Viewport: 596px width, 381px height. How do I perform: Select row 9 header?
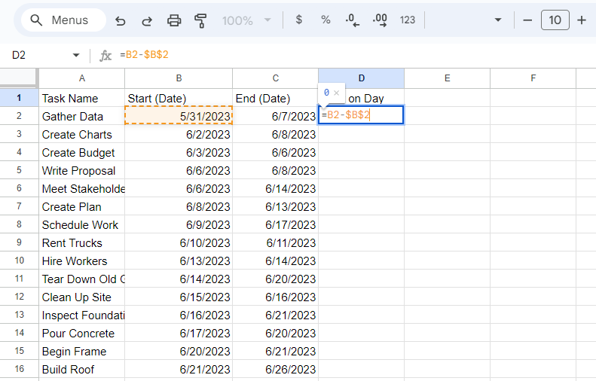pyautogui.click(x=19, y=242)
